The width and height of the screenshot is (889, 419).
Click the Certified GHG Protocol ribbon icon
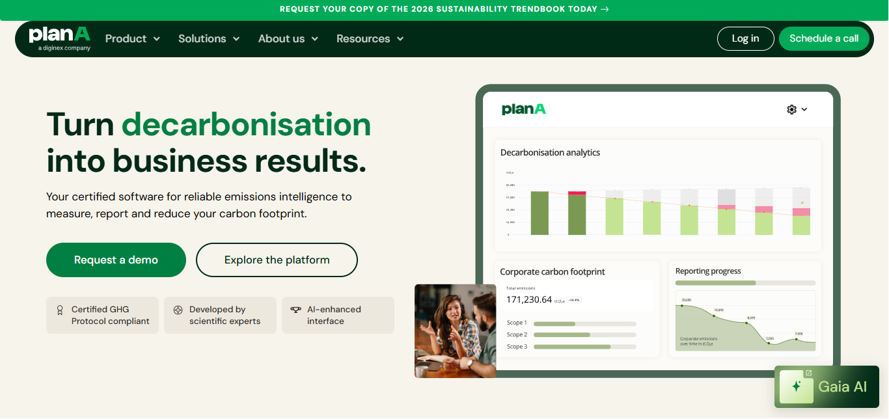point(60,310)
